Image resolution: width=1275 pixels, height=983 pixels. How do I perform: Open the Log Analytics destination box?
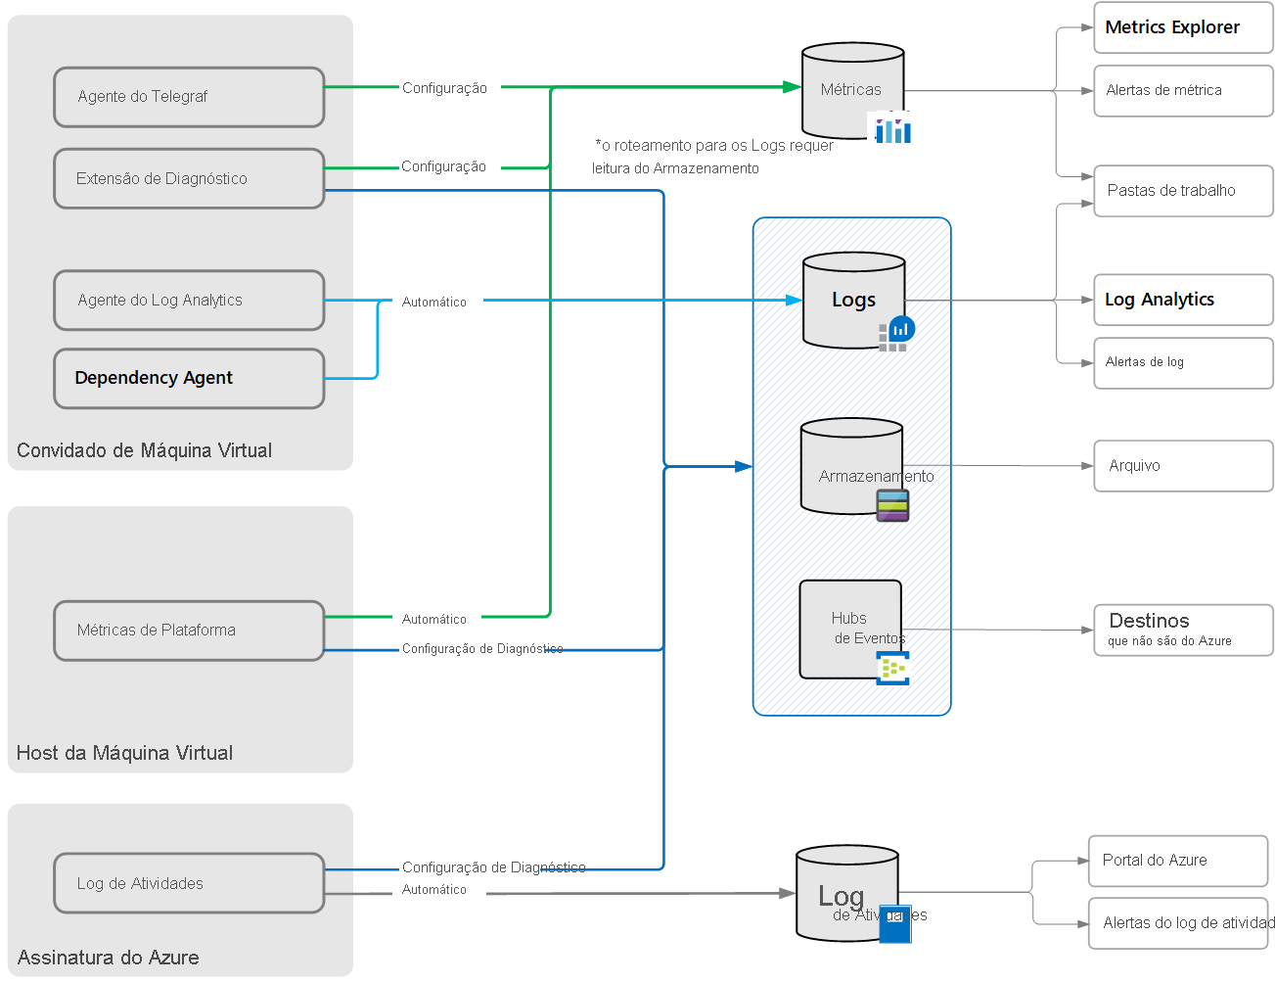(1183, 300)
